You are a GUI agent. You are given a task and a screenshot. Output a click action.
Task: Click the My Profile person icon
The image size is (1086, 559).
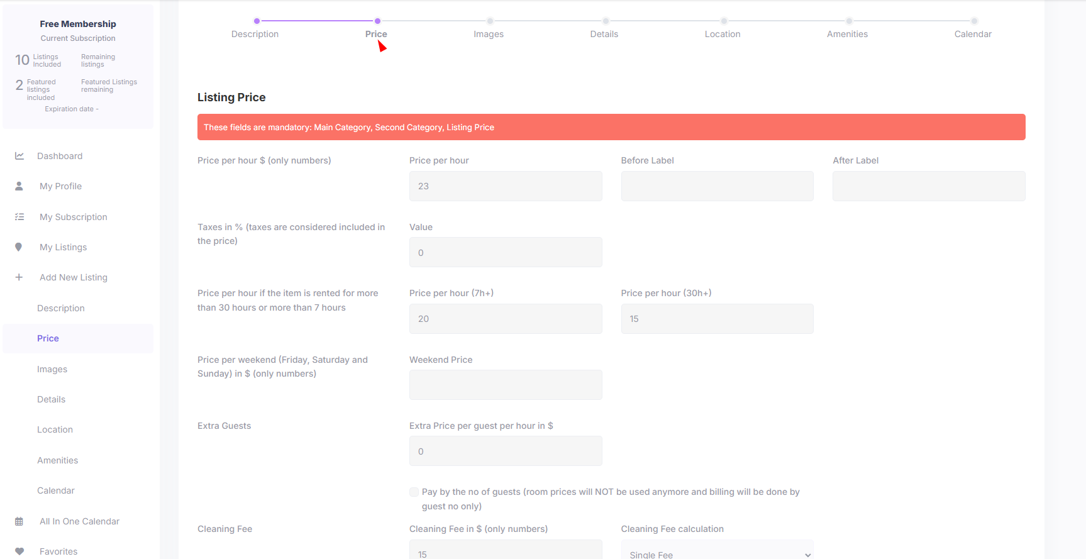19,186
